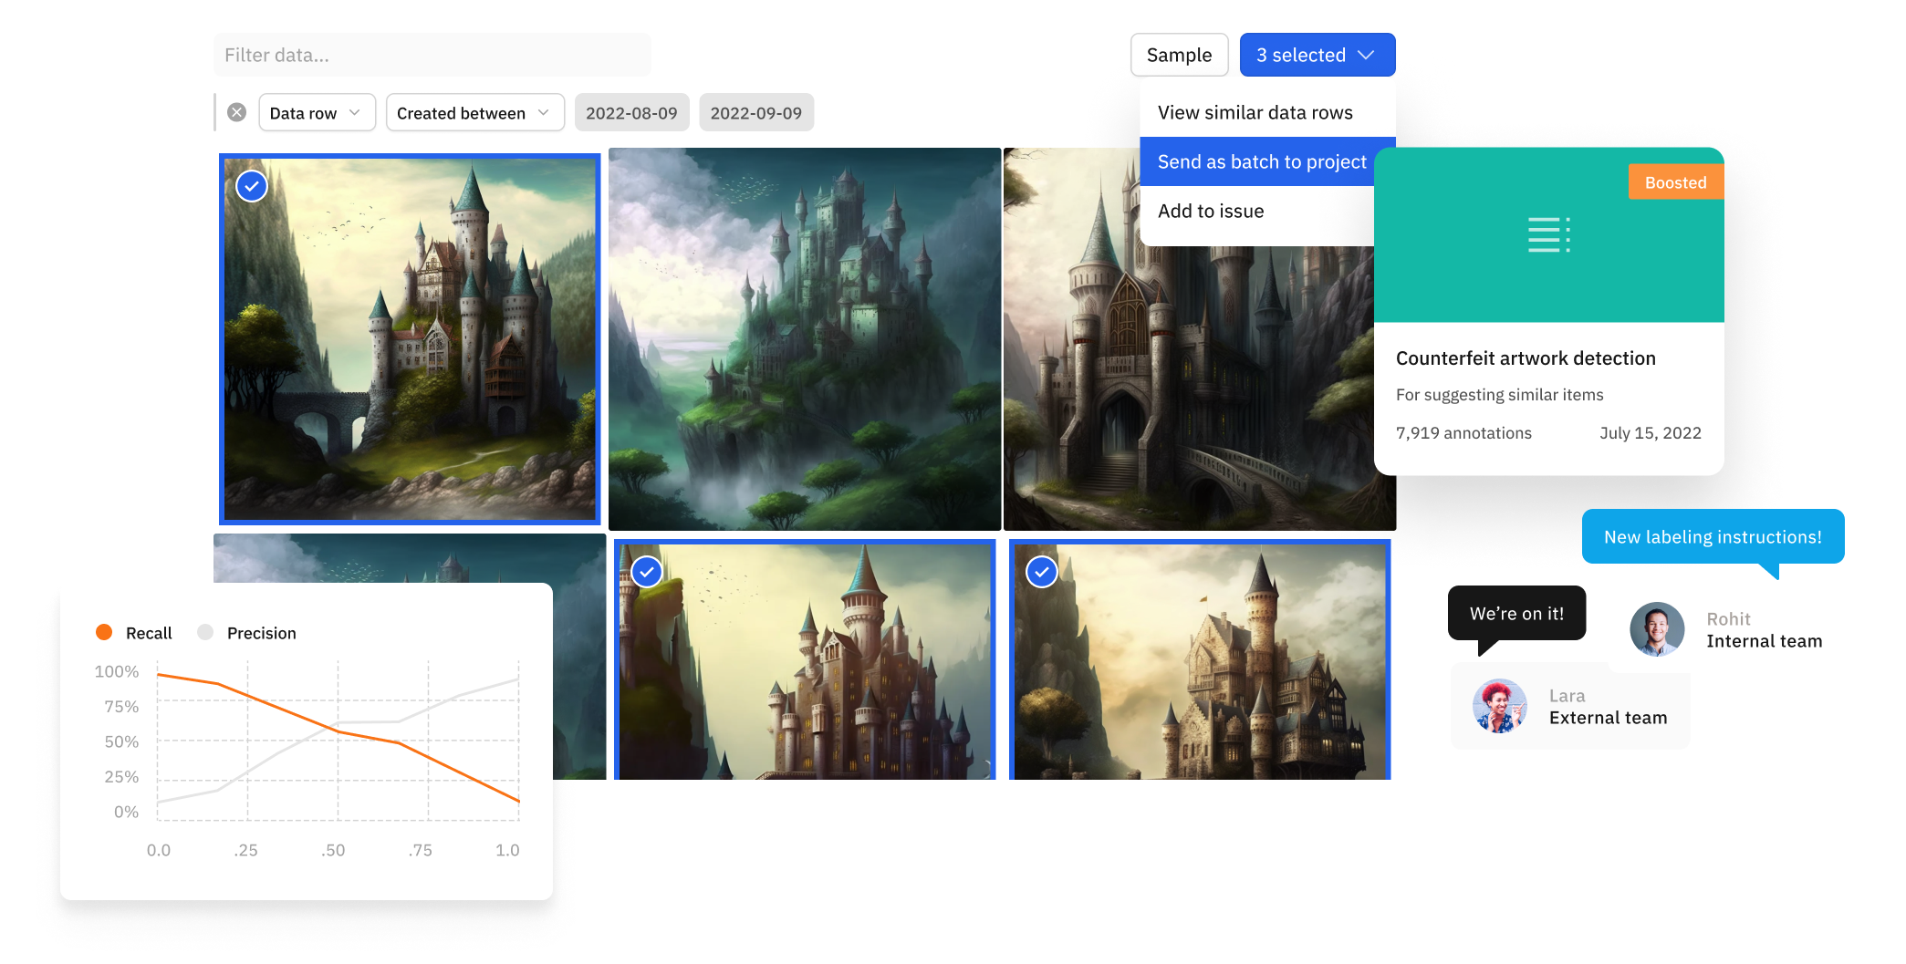Click Rohit's avatar photo

1657,629
